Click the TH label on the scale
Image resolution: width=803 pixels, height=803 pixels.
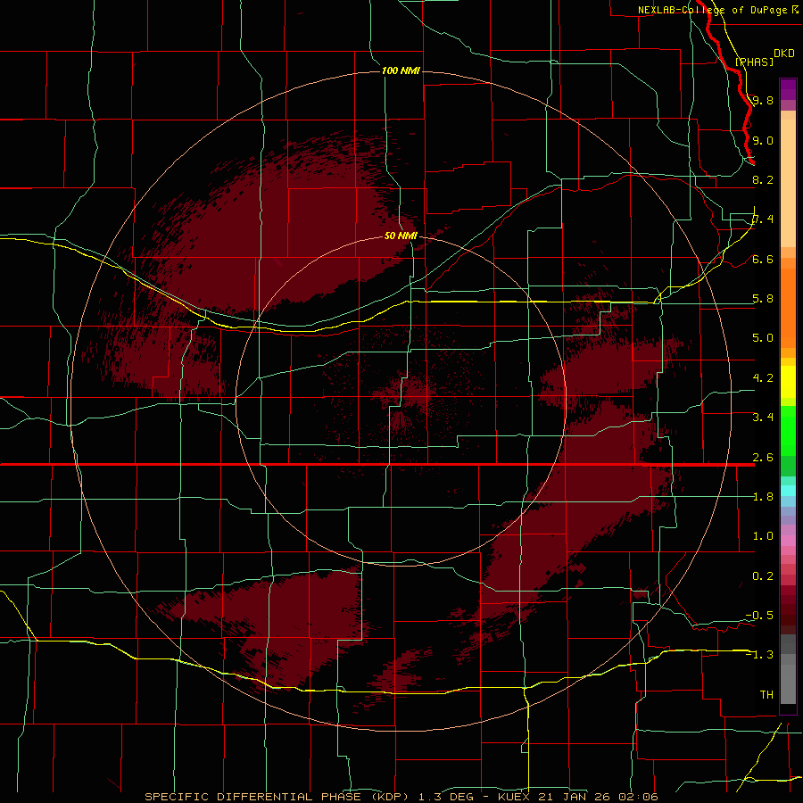click(766, 695)
